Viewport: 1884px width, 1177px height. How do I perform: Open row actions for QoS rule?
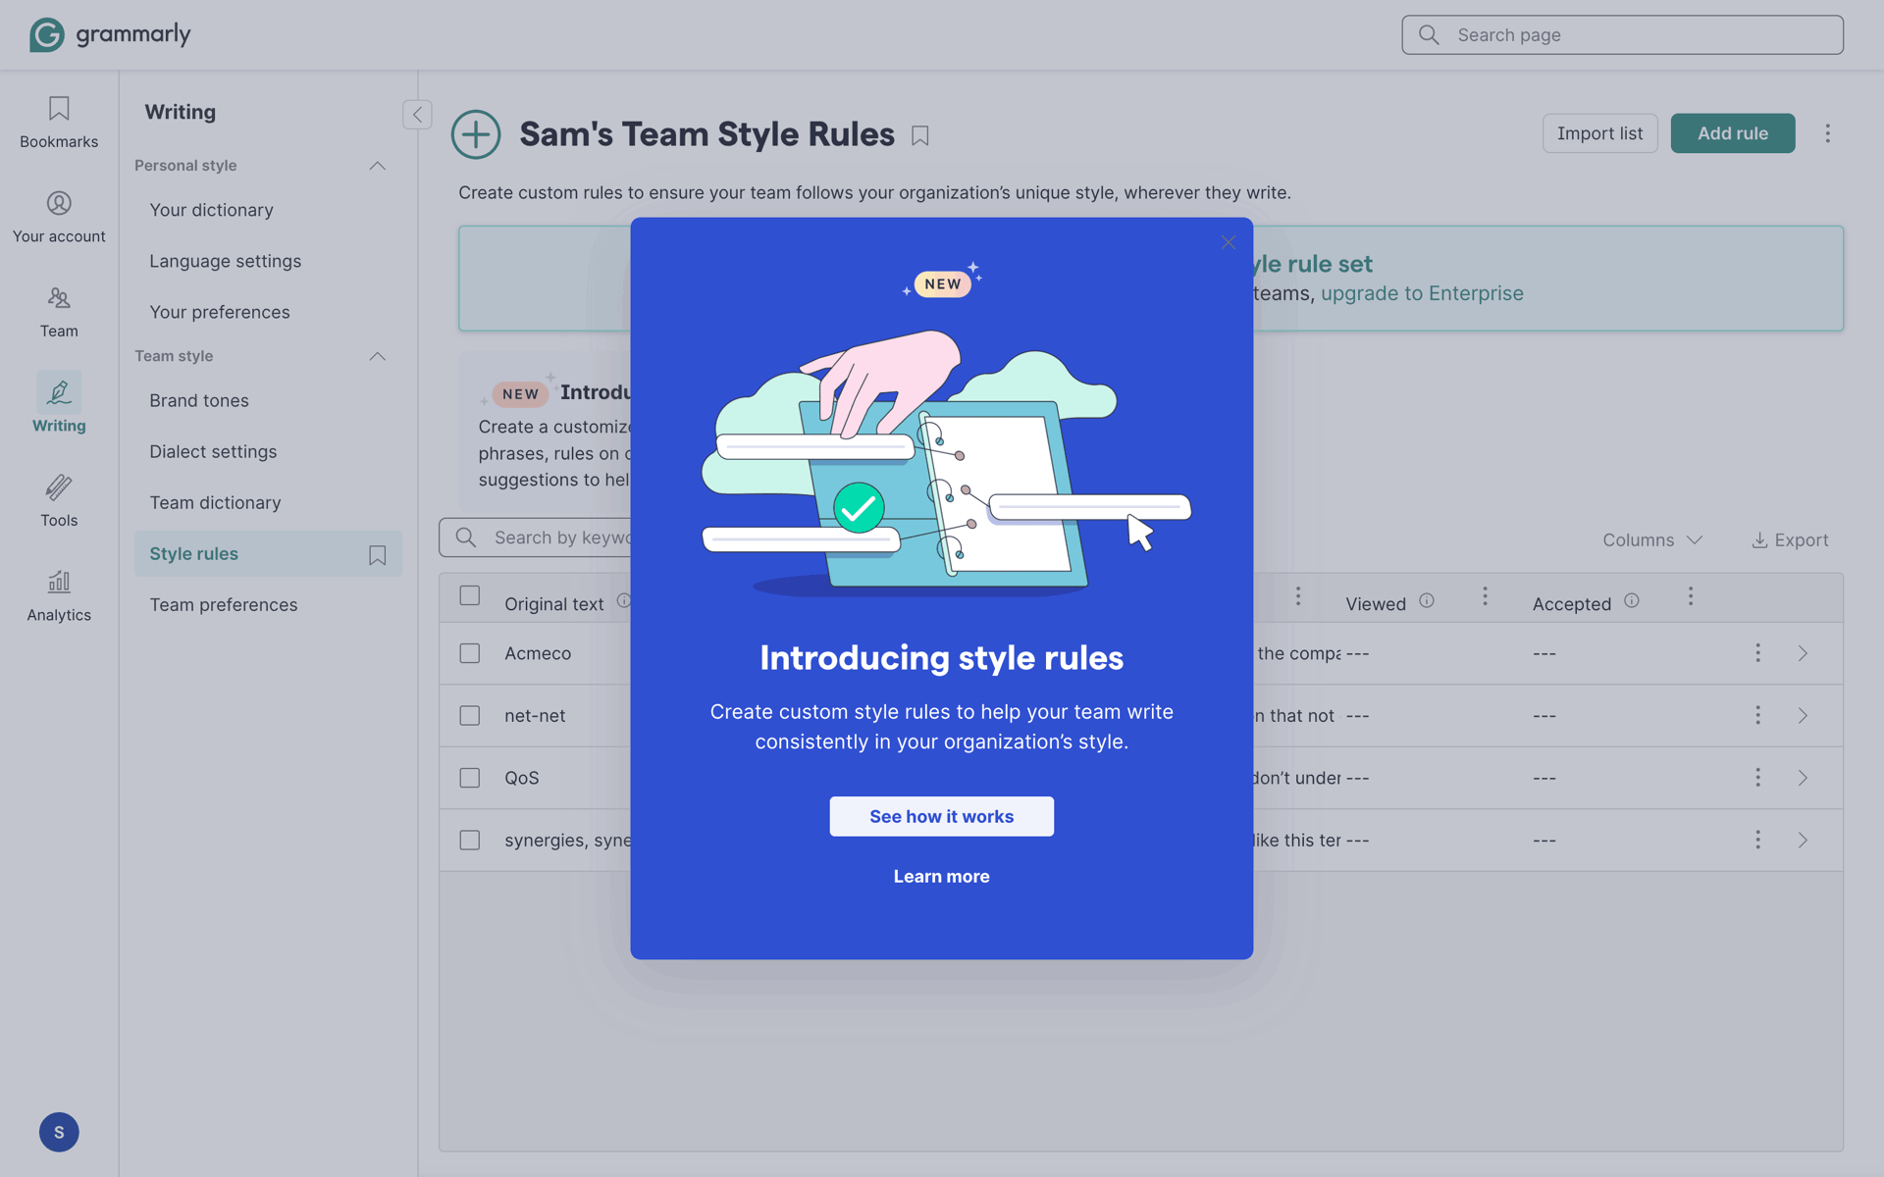[x=1757, y=778]
